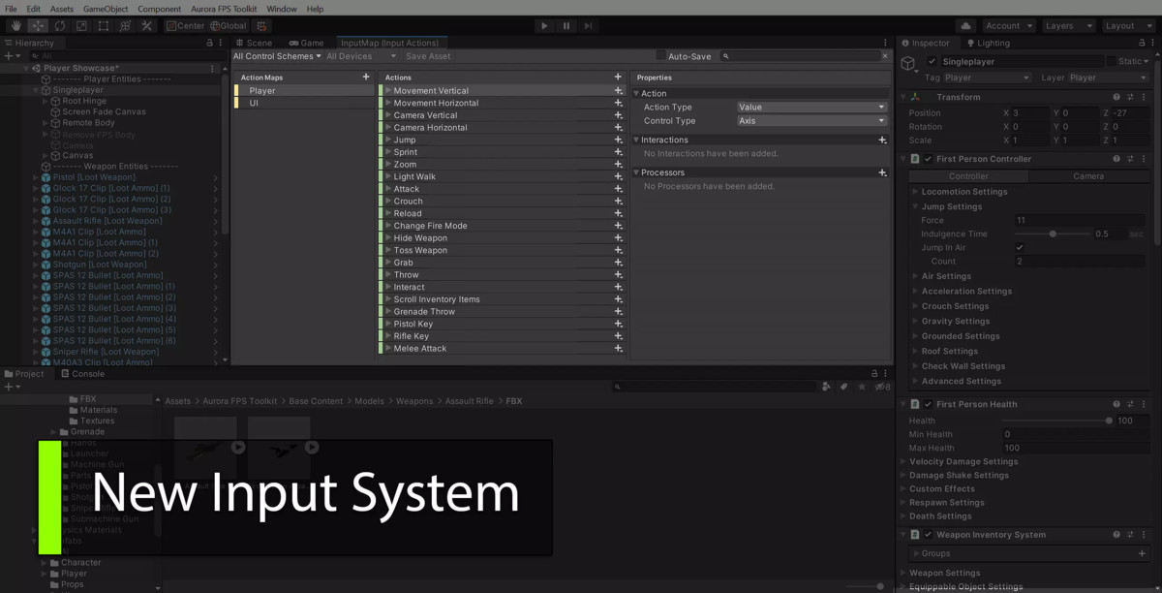Click the Position X input field

(1025, 112)
